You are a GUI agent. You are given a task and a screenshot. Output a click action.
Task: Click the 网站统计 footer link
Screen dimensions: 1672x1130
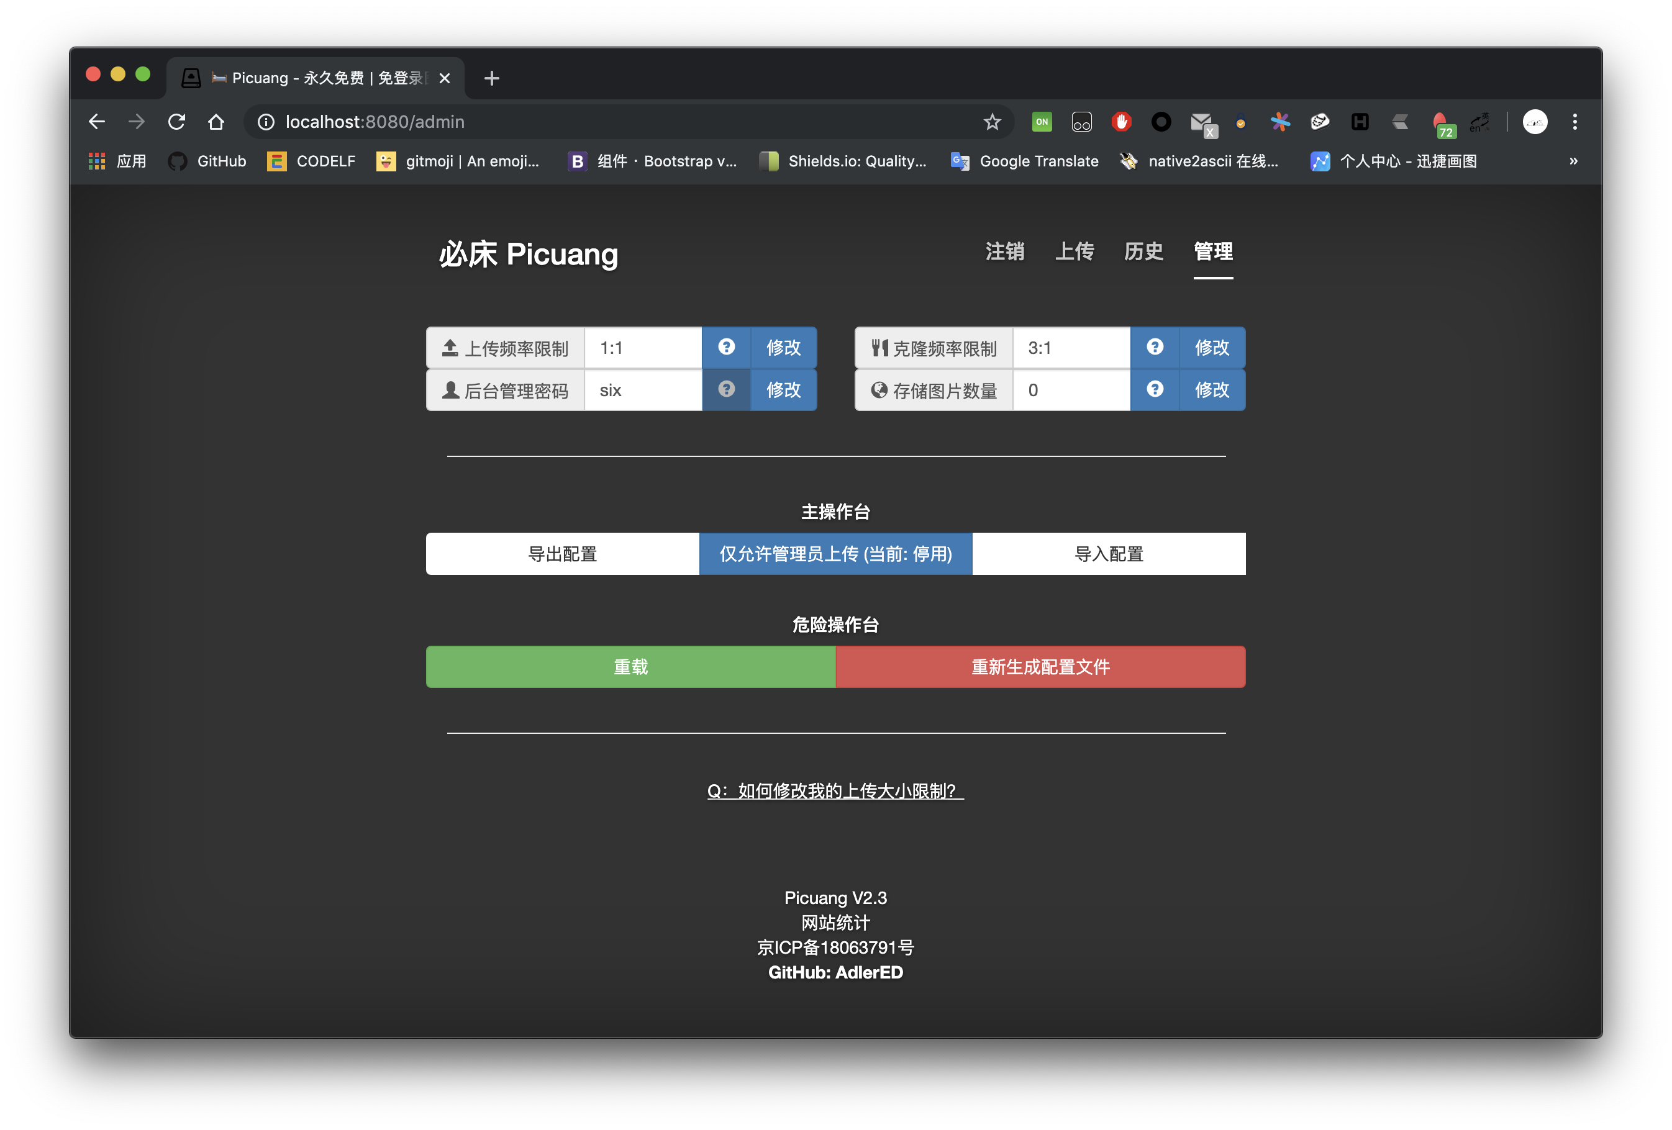point(835,923)
